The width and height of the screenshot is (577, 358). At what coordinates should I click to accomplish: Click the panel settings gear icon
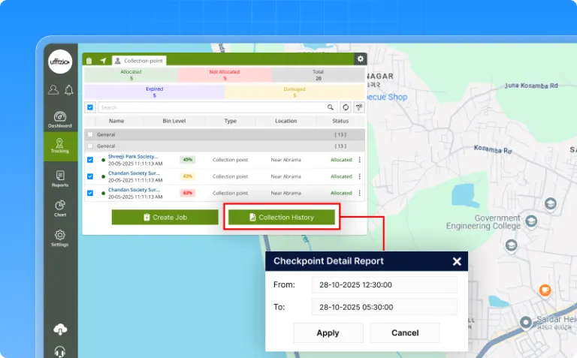tap(360, 59)
